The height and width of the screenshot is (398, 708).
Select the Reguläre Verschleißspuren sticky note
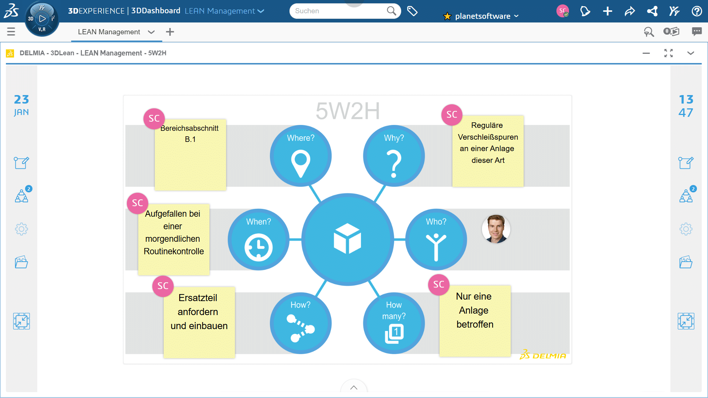[488, 151]
